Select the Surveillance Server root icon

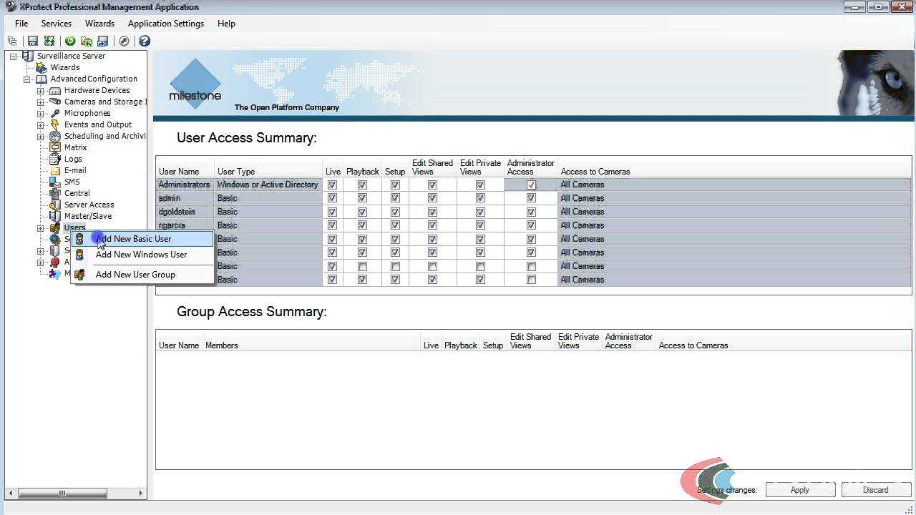(28, 56)
